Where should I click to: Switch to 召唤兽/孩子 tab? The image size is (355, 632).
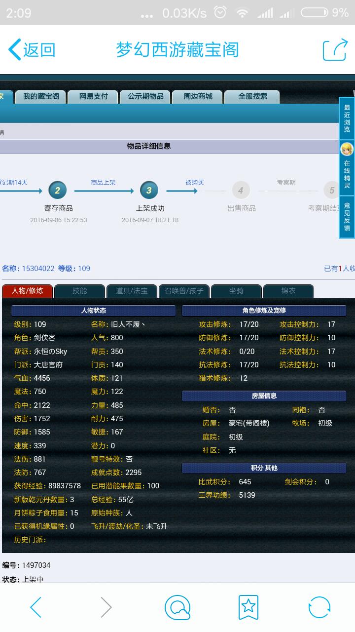[184, 291]
